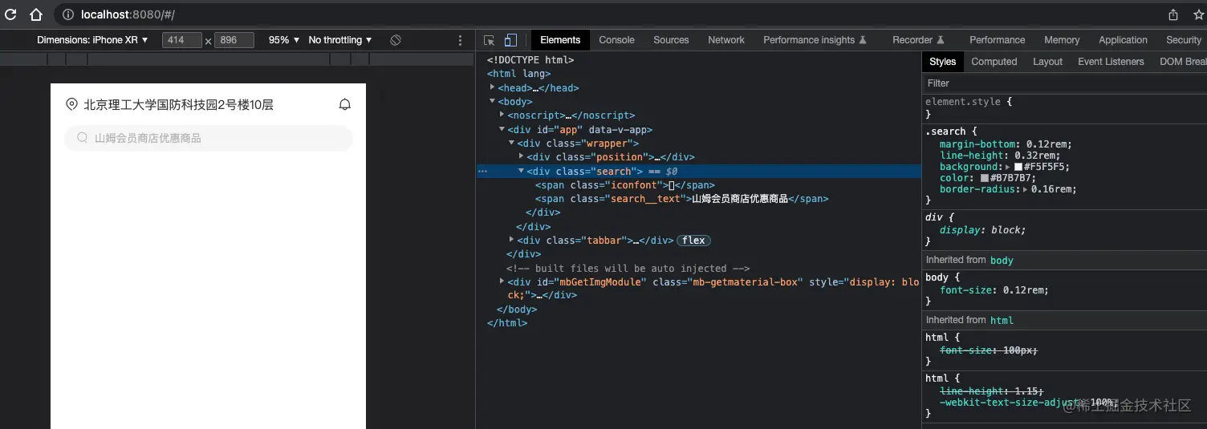
Task: Expand the border-radius shorthand triangle
Action: [1025, 190]
